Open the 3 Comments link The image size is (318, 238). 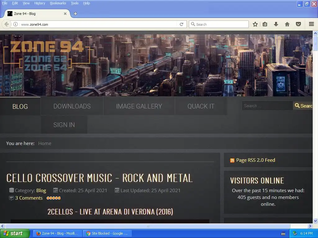point(29,198)
